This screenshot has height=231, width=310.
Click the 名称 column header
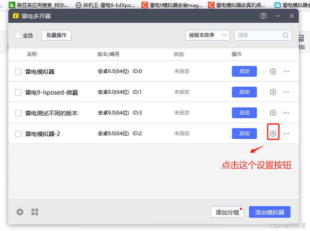point(32,54)
